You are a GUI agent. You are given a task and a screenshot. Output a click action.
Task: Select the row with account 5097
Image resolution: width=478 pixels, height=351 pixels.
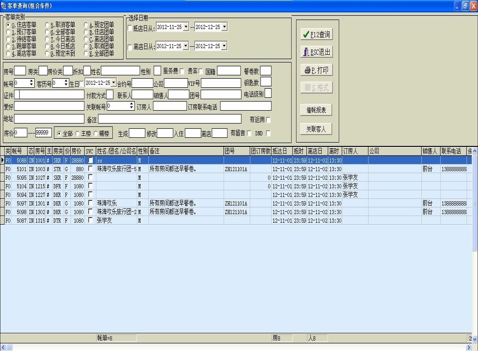pos(236,203)
